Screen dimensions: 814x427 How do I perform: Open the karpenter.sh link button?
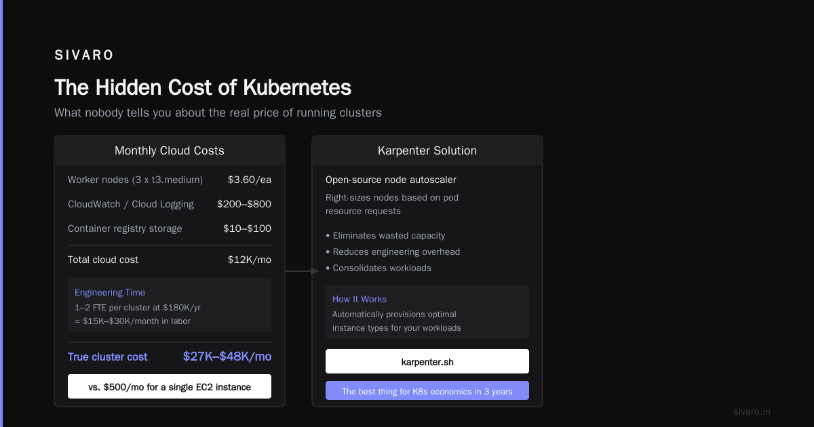pyautogui.click(x=427, y=361)
